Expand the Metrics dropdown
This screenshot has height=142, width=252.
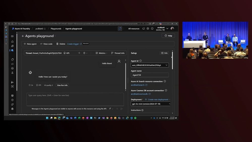tap(101, 53)
